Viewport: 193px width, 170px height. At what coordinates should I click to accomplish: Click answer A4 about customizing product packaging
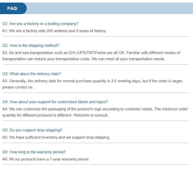point(95,109)
